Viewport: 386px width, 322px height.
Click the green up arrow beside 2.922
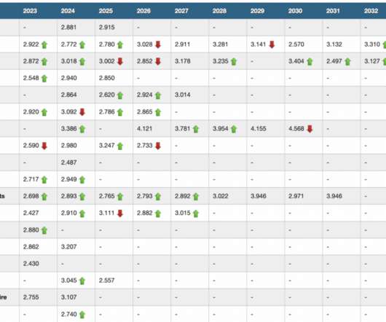click(44, 45)
